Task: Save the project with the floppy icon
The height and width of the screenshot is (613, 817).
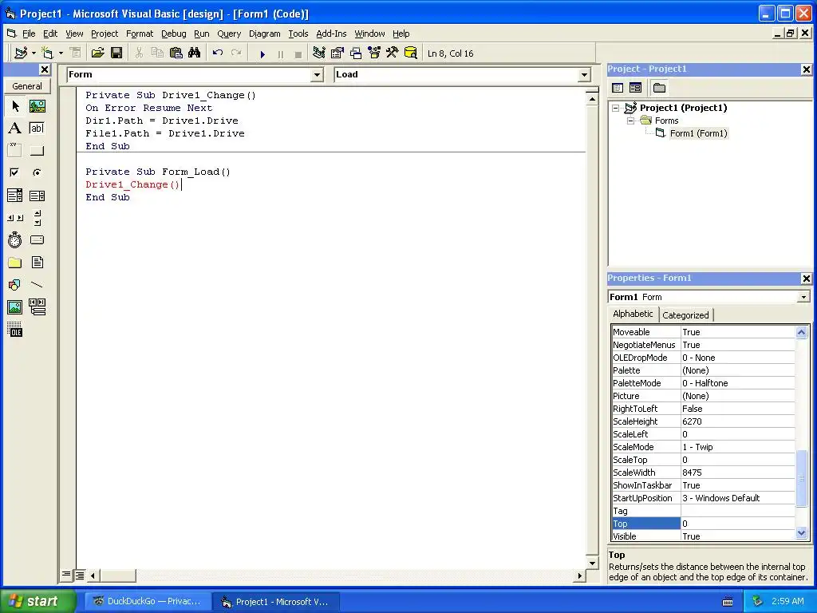Action: (x=116, y=53)
